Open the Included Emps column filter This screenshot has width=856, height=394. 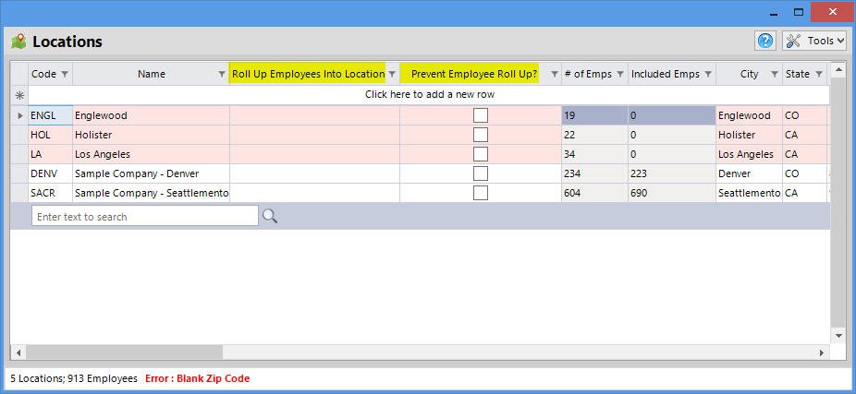pyautogui.click(x=708, y=74)
